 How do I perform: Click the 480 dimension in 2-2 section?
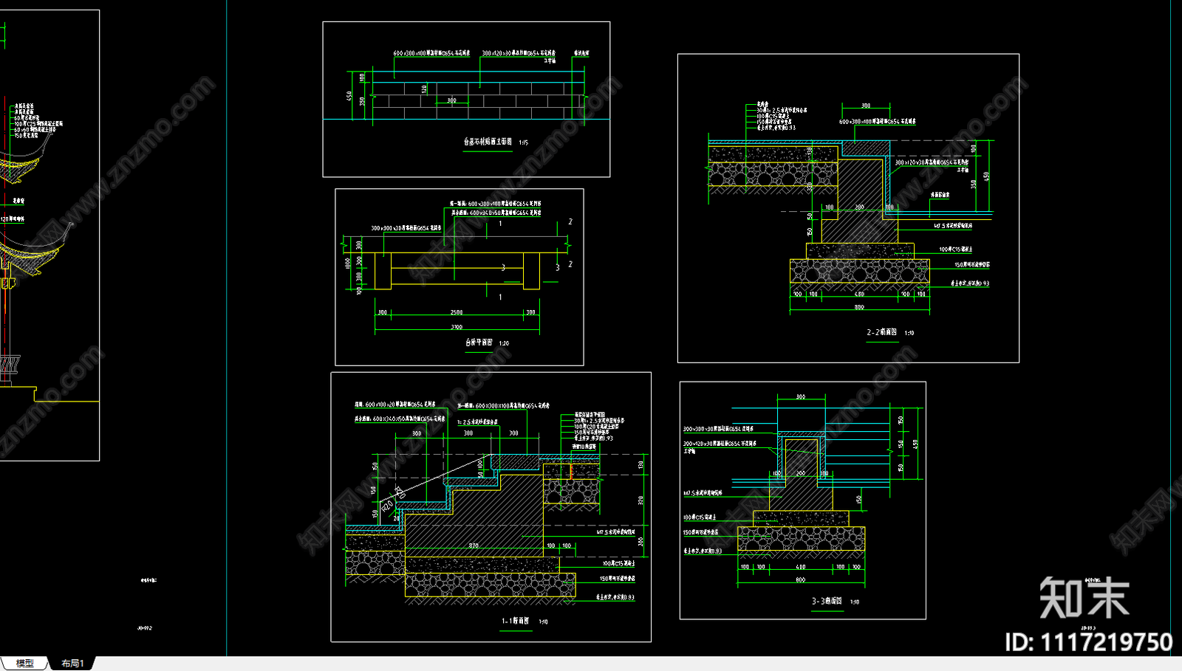[x=859, y=294]
